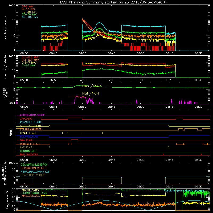The width and height of the screenshot is (213, 213).
Task: Select the SAA_FLAG label
Action: tap(26, 140)
